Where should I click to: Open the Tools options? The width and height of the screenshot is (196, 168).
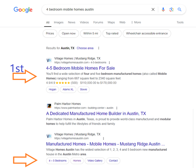(x=180, y=22)
